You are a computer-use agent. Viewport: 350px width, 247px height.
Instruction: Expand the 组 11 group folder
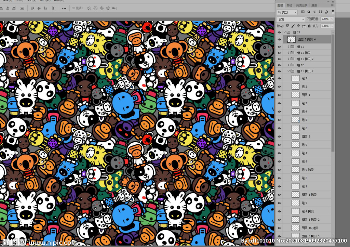(x=288, y=47)
